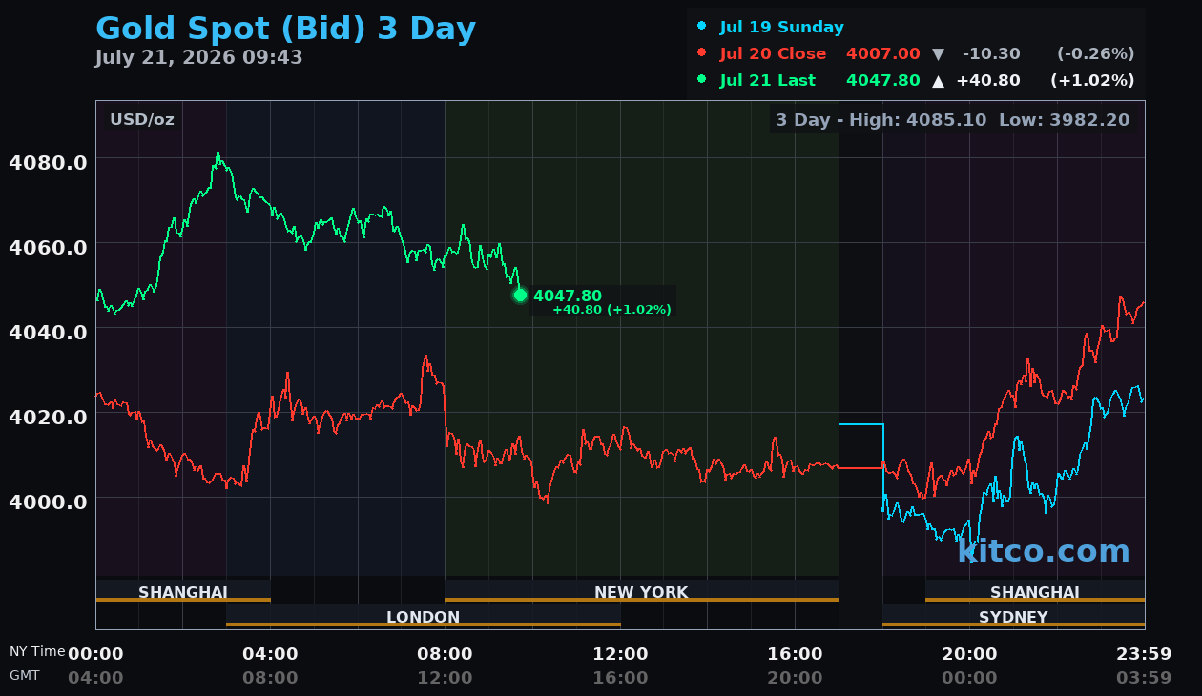
Task: Click the Jul 20 Close legend label
Action: [x=773, y=53]
